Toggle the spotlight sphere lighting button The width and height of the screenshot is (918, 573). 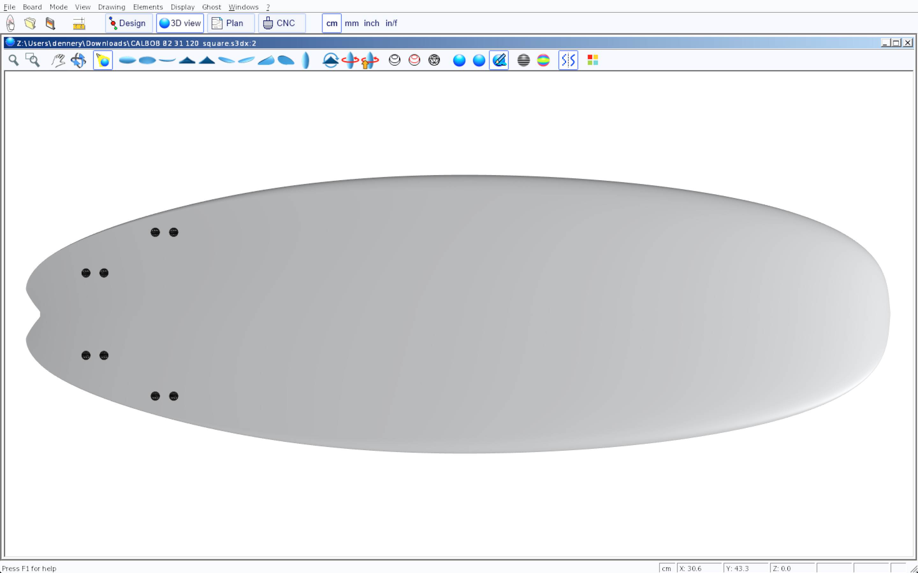(x=103, y=60)
